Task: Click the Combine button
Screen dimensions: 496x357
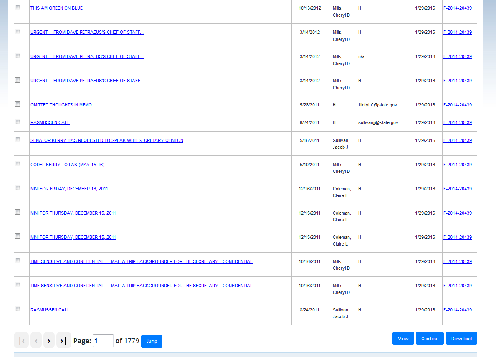Action: [430, 338]
